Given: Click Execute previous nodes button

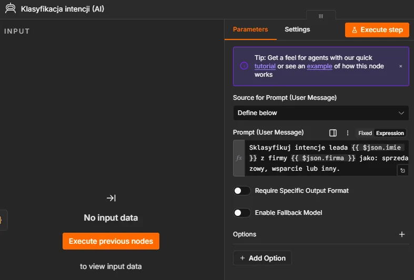Looking at the screenshot, I should [x=111, y=241].
